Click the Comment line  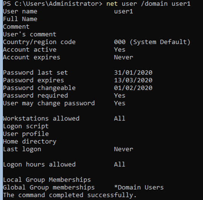point(16,27)
